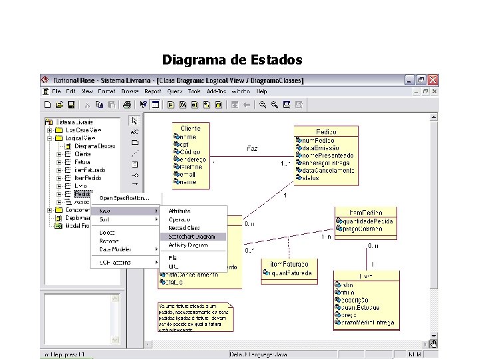Select the ABC Text Box tool
Viewport: 479px width, 359px height.
click(134, 132)
